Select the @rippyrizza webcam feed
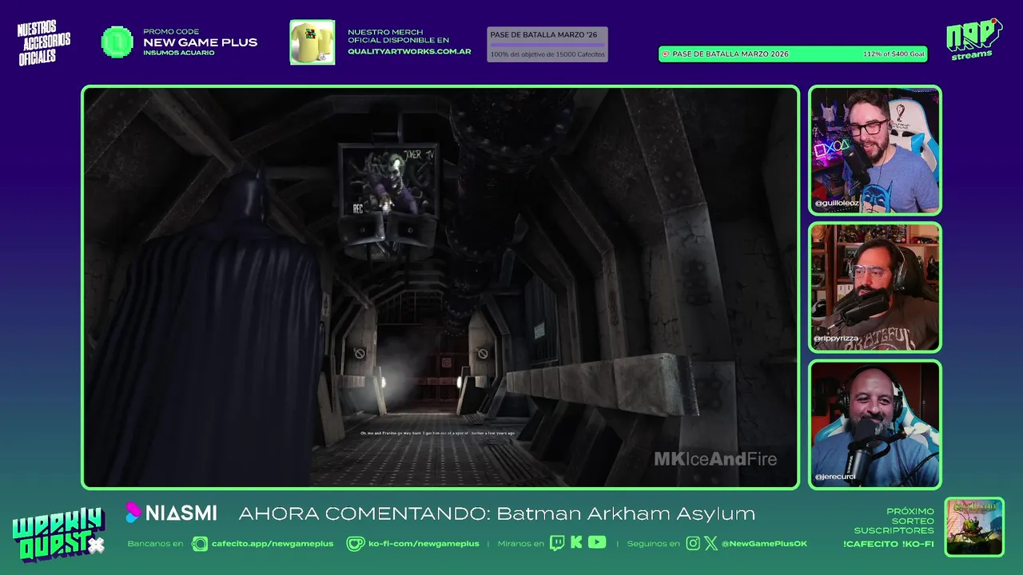 click(x=875, y=287)
